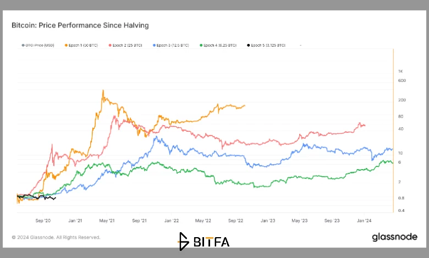This screenshot has width=429, height=258.
Task: Click the chart title Price Performance Since Halving
Action: tap(94, 25)
